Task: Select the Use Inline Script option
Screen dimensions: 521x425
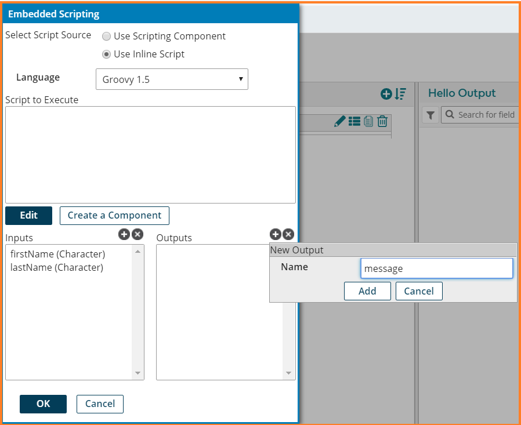Action: 106,55
